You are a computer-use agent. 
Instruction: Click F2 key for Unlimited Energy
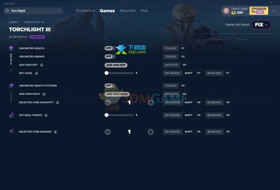click(x=183, y=56)
